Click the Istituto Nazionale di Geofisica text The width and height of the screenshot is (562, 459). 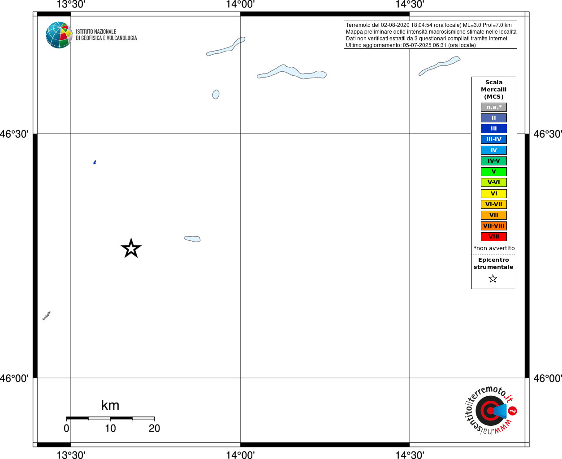click(106, 35)
